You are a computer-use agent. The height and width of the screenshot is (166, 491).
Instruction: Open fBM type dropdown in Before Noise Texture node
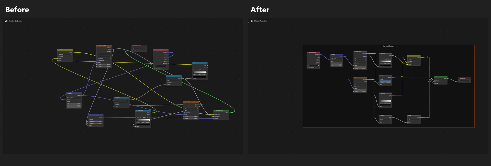[x=191, y=111]
